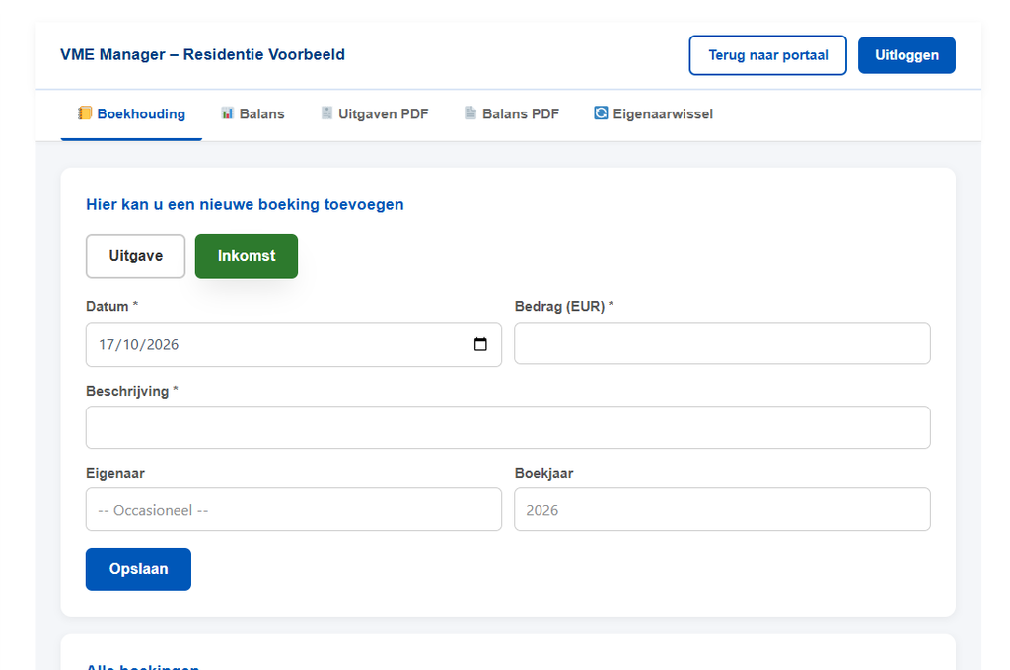Viewport: 1010px width, 670px height.
Task: Save the booking with Opslaan
Action: [138, 569]
